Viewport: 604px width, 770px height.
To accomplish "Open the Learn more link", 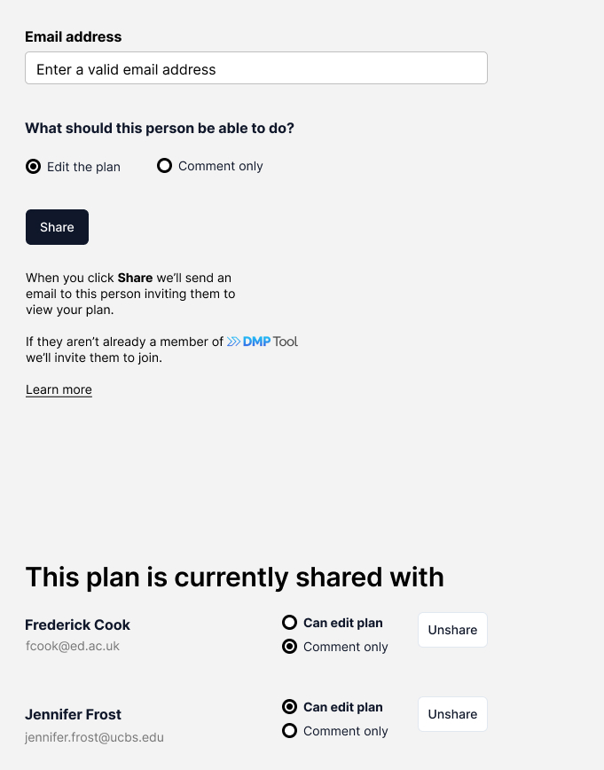I will [x=59, y=389].
